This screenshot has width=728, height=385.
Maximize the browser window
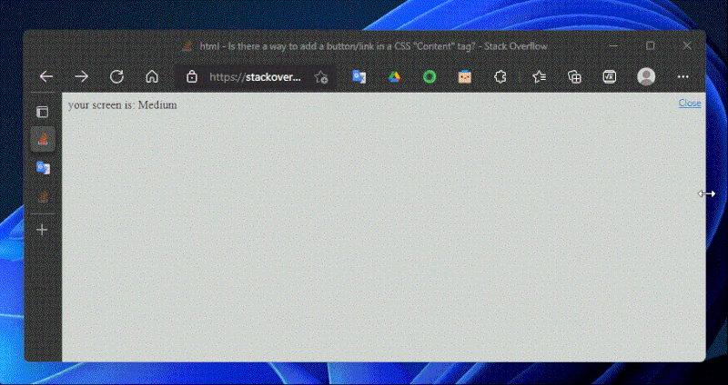click(x=651, y=46)
